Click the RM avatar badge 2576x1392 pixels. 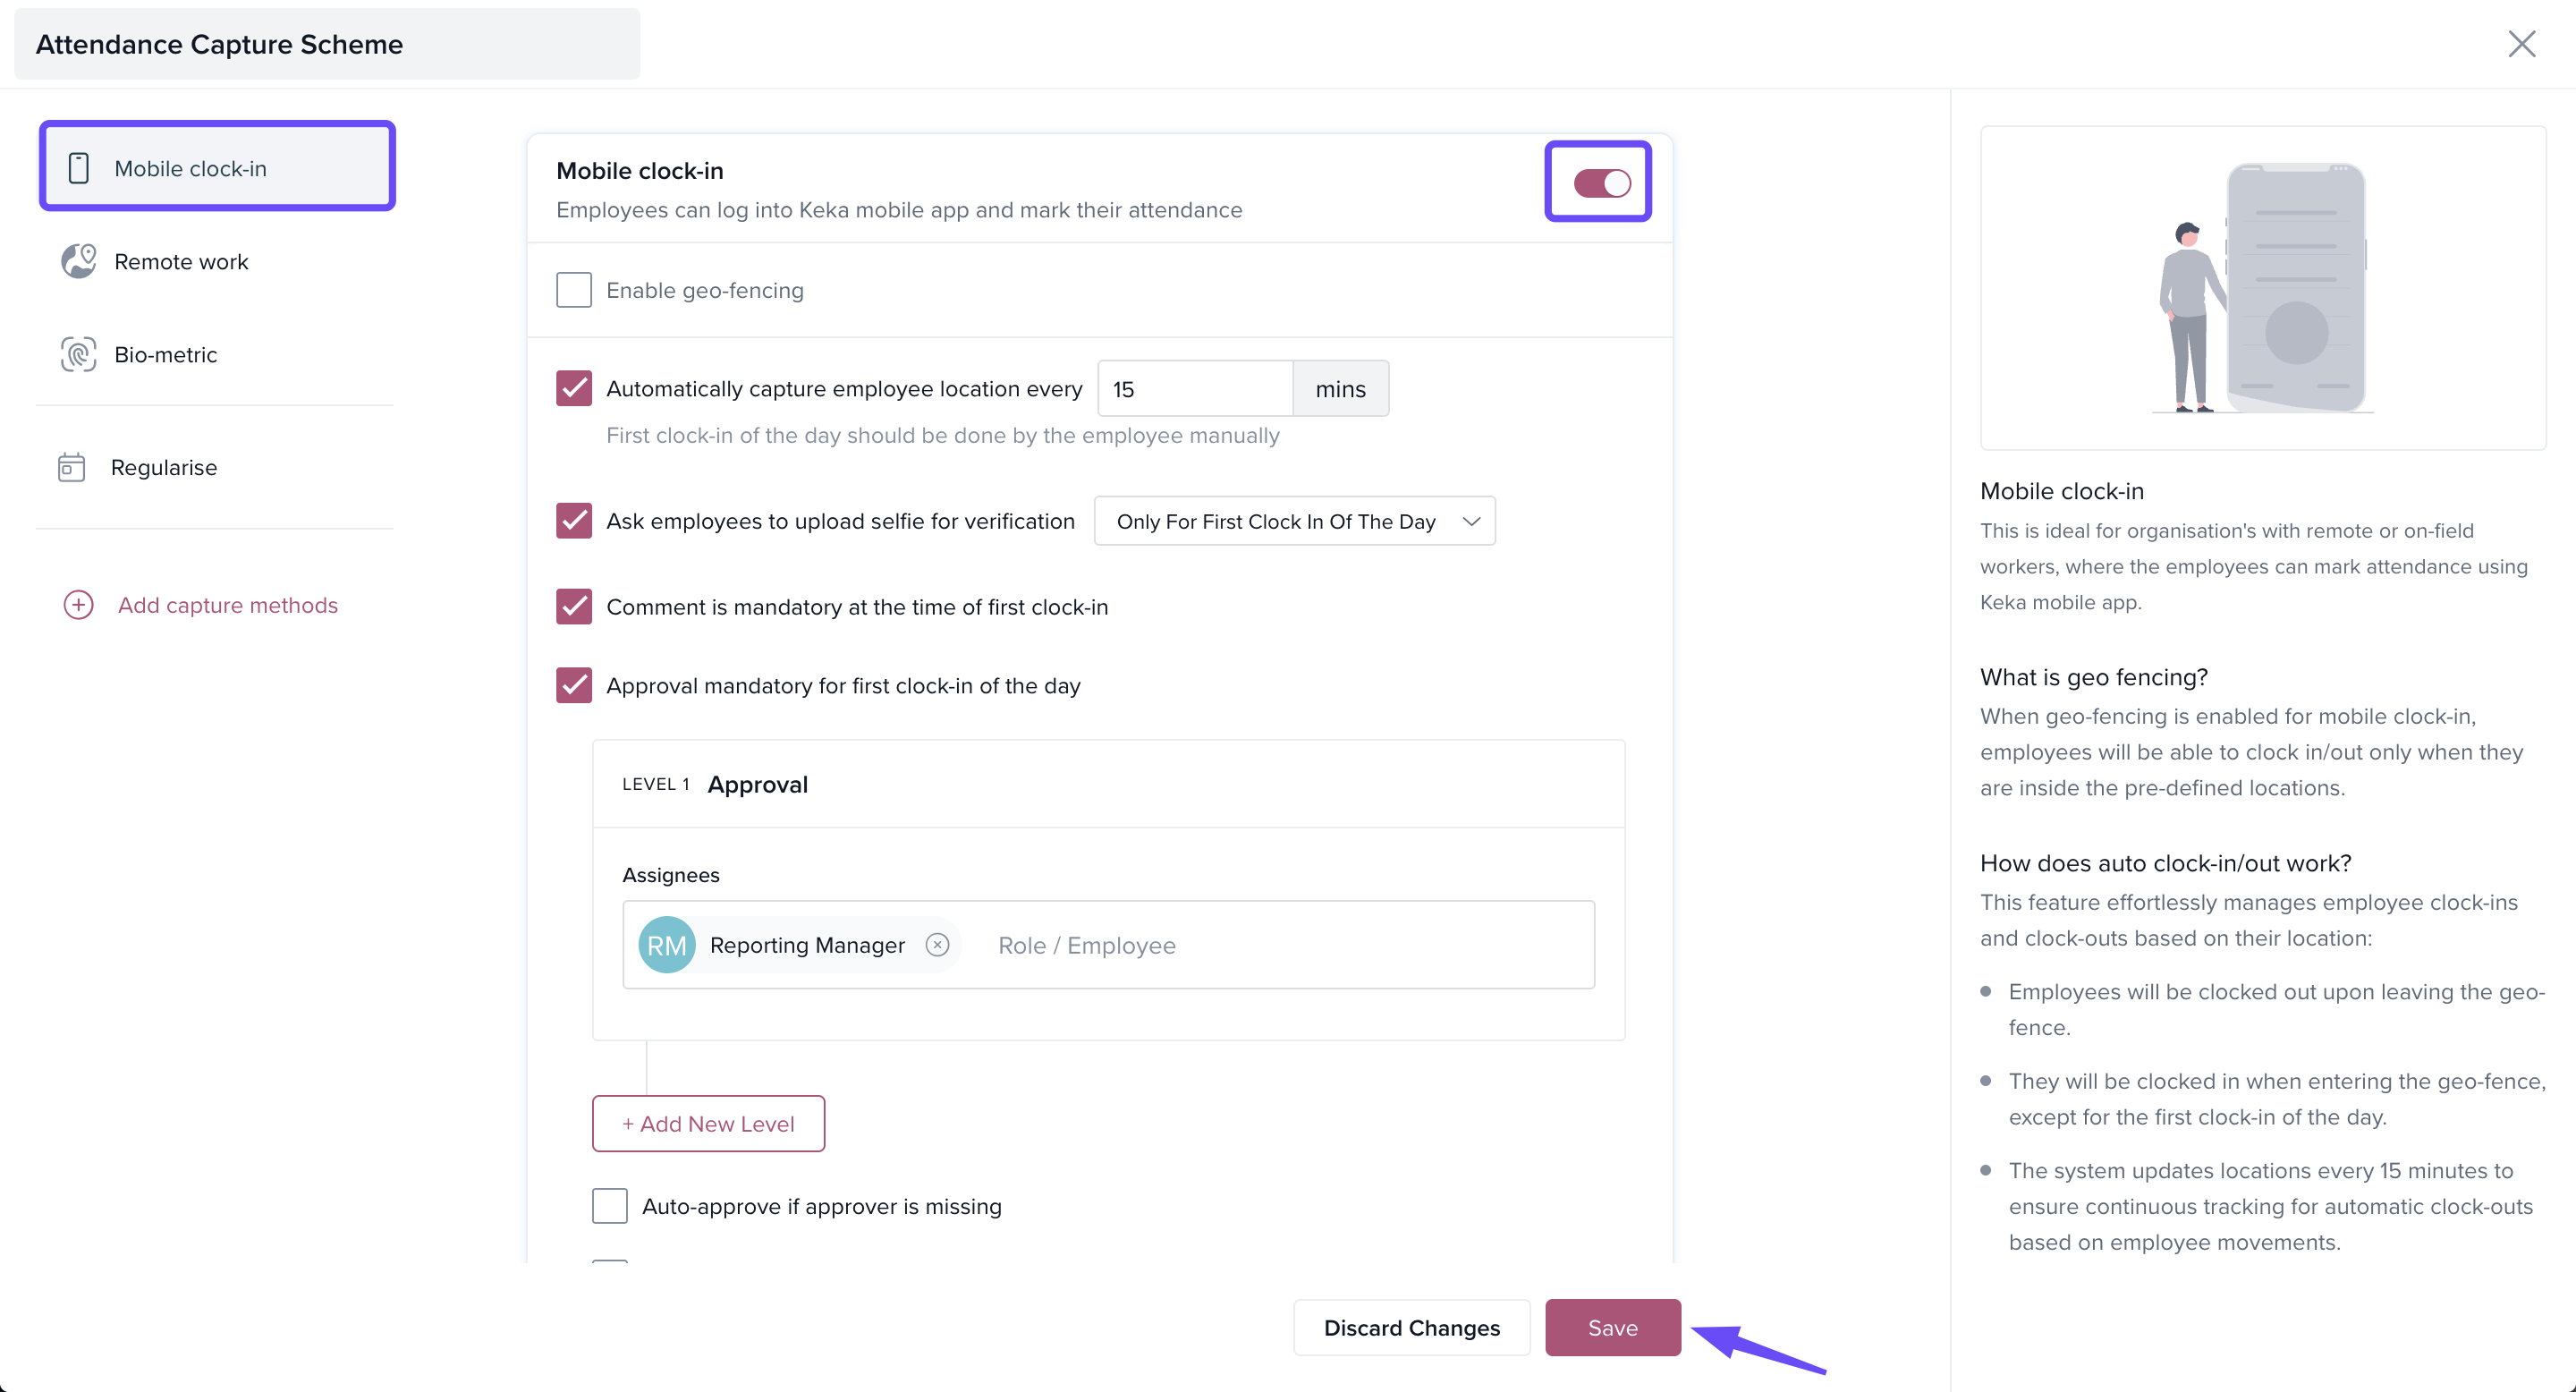[667, 945]
